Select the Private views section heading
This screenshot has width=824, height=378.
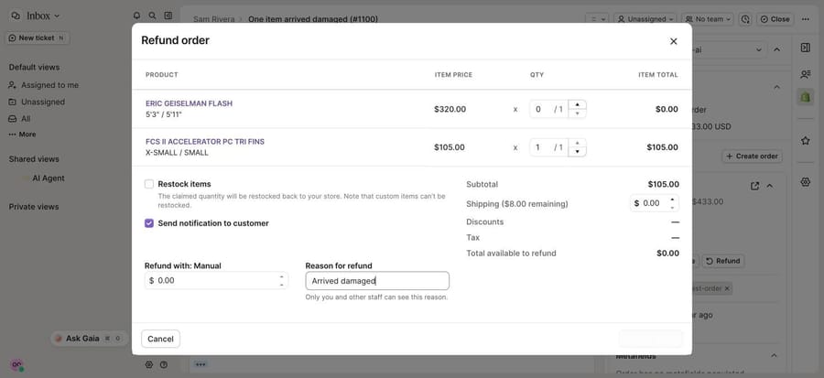pyautogui.click(x=34, y=207)
